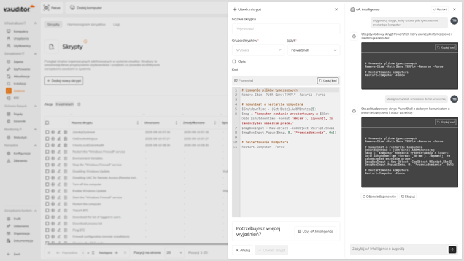Switch to the Harmonogram skryptów tab
The image size is (464, 261).
pyautogui.click(x=86, y=25)
